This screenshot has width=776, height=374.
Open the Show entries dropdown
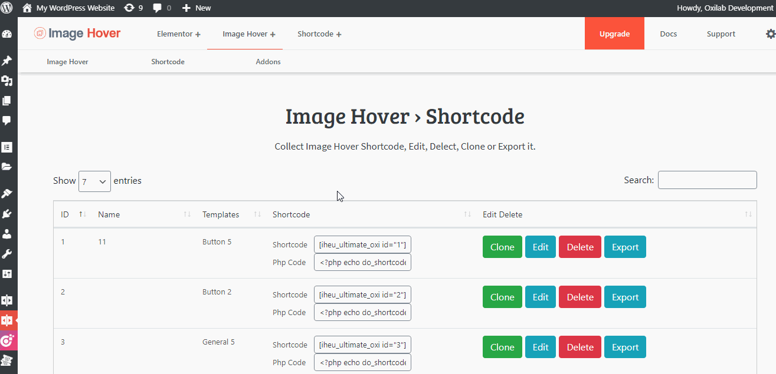tap(94, 181)
